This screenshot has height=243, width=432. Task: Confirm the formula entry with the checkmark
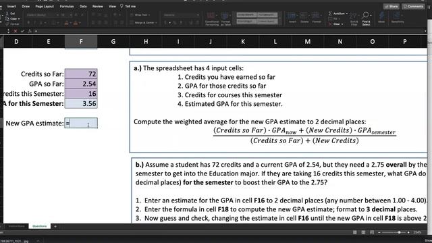[x=22, y=31]
